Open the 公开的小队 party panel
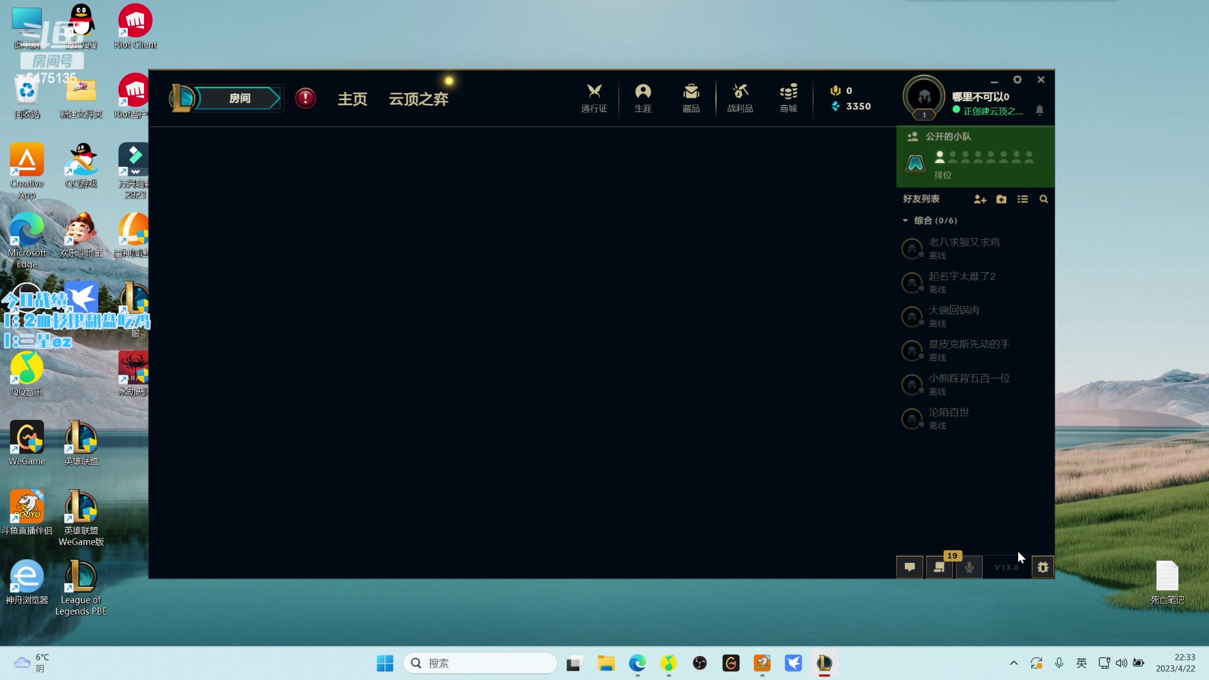This screenshot has height=680, width=1209. (975, 156)
